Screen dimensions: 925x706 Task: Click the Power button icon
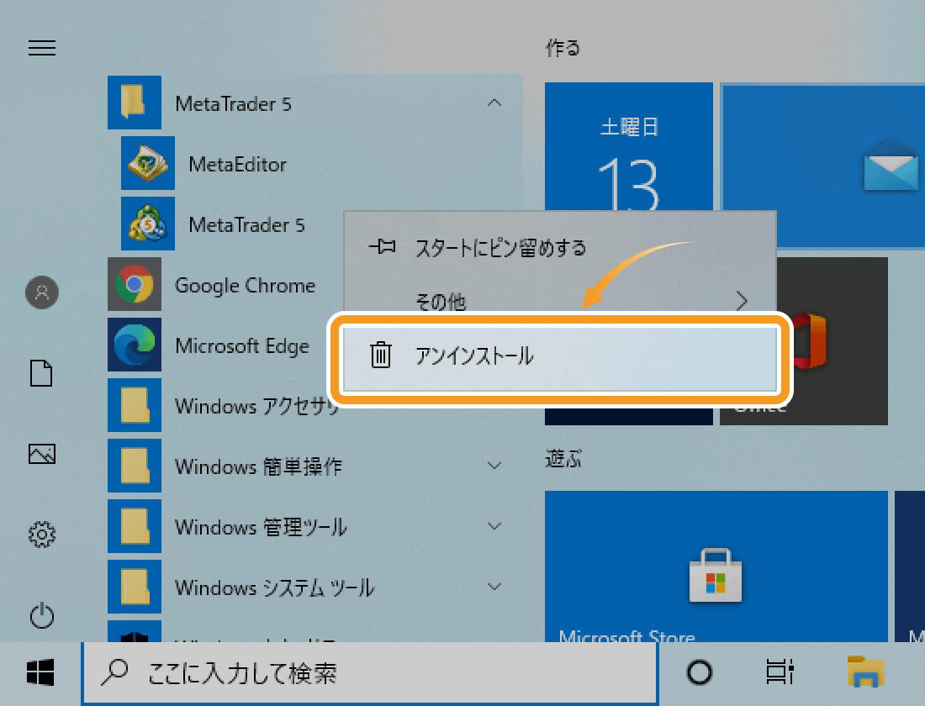[42, 616]
